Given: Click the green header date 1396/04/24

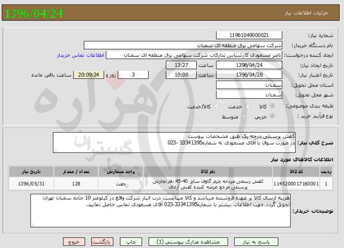Looking at the screenshot, I should [34, 13].
